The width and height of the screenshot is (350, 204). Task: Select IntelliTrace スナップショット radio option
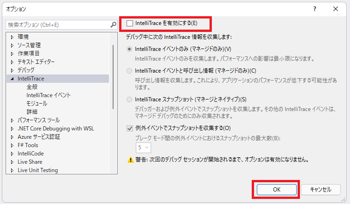[x=129, y=99]
